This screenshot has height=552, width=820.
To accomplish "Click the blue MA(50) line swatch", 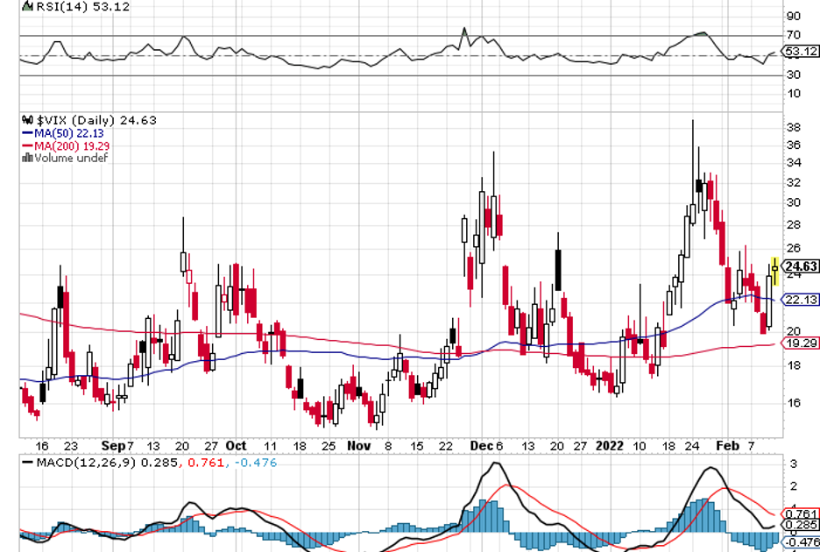I will pyautogui.click(x=26, y=133).
